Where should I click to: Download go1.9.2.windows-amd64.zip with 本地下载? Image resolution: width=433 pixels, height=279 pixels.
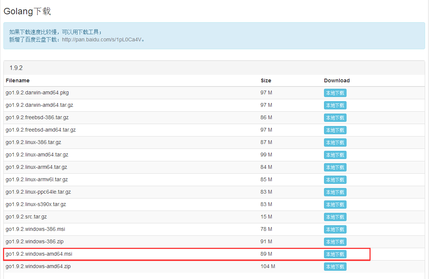[335, 267]
